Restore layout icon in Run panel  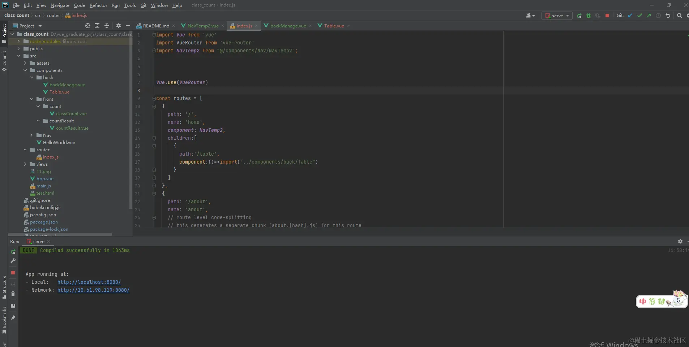(x=13, y=306)
